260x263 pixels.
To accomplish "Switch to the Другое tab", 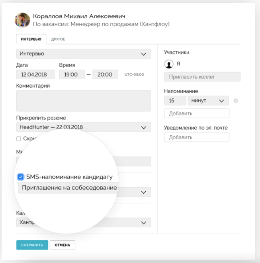I will [x=58, y=39].
